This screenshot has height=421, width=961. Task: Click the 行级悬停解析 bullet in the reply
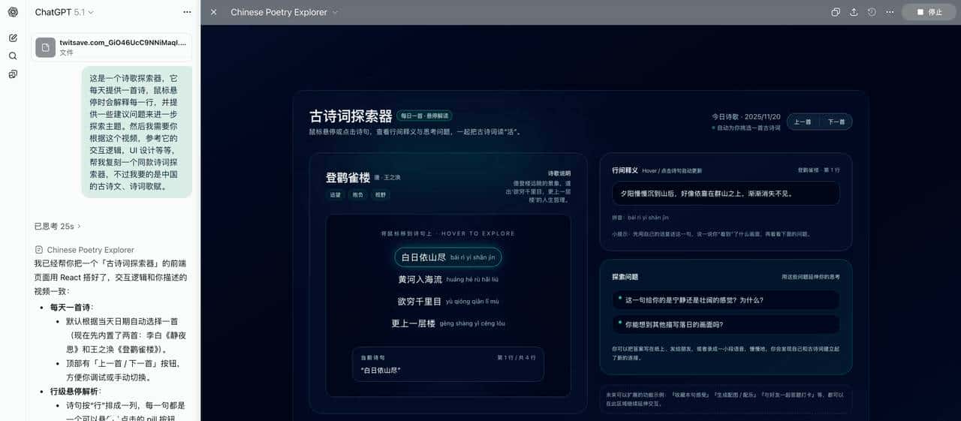click(x=75, y=391)
